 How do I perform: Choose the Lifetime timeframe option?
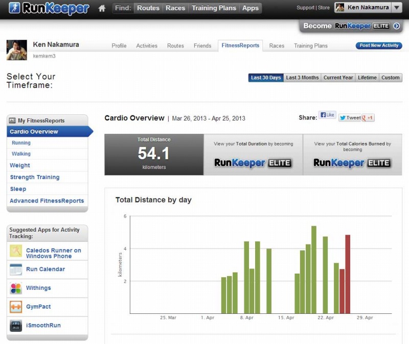(367, 78)
